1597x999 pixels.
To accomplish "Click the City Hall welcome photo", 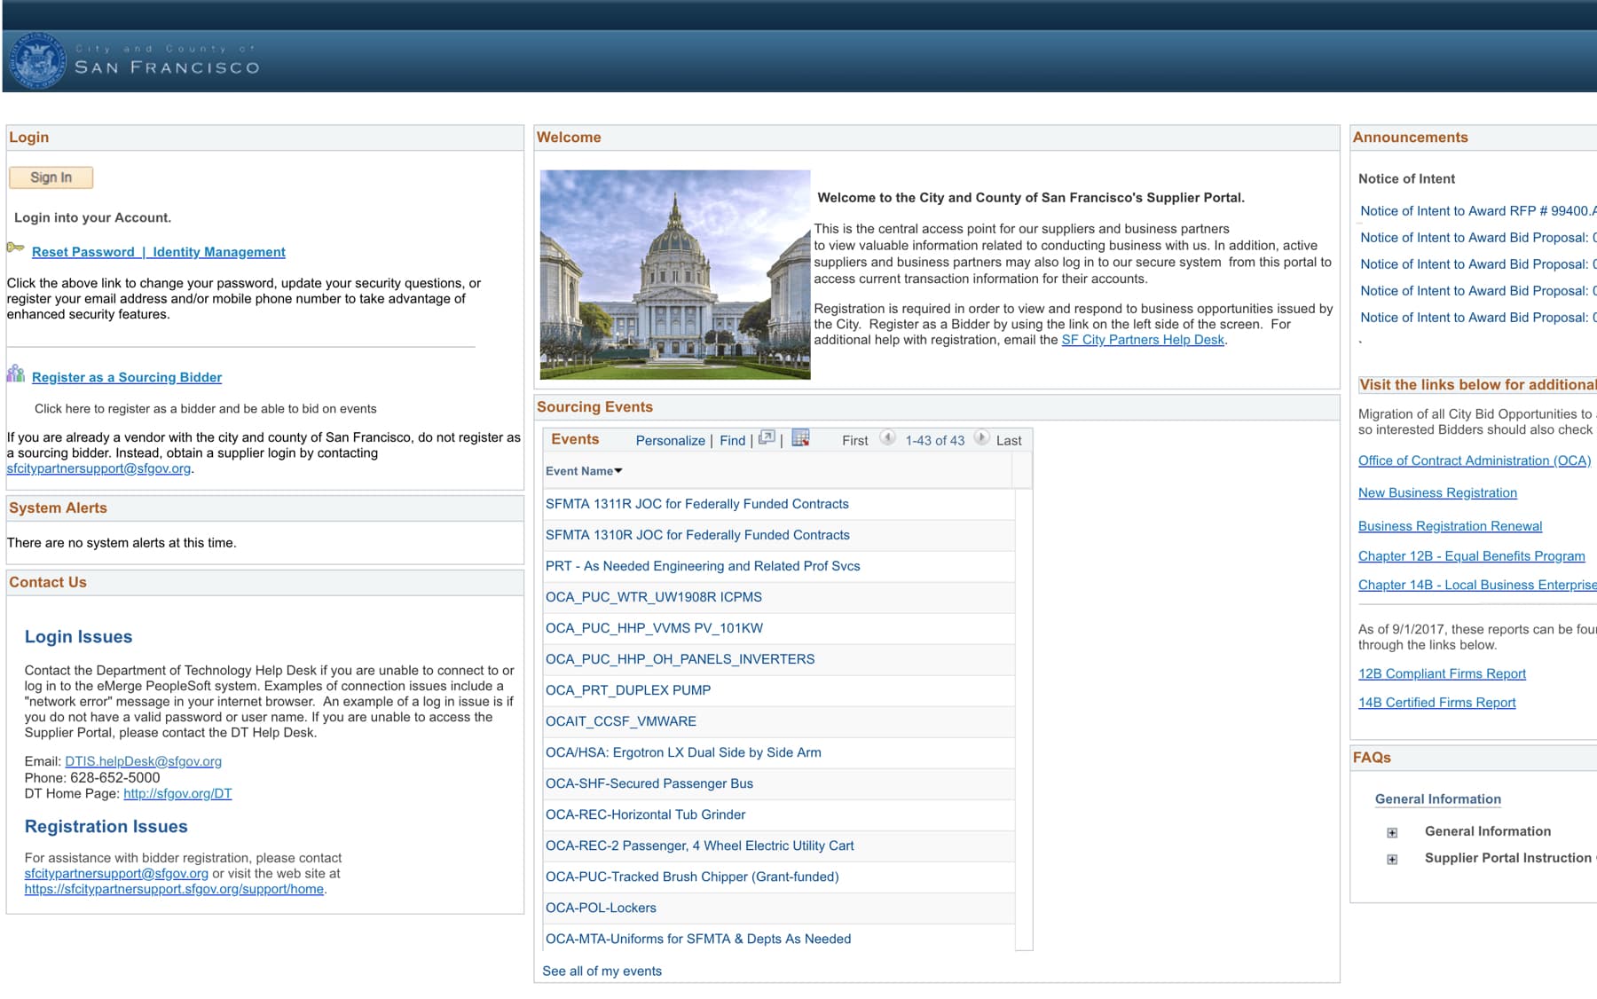I will (x=675, y=275).
